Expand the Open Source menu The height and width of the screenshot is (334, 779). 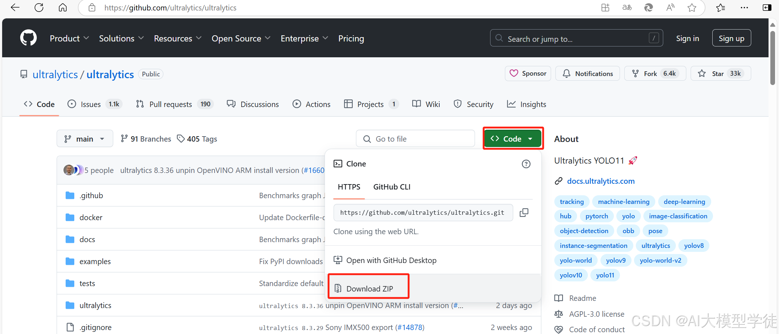point(241,38)
